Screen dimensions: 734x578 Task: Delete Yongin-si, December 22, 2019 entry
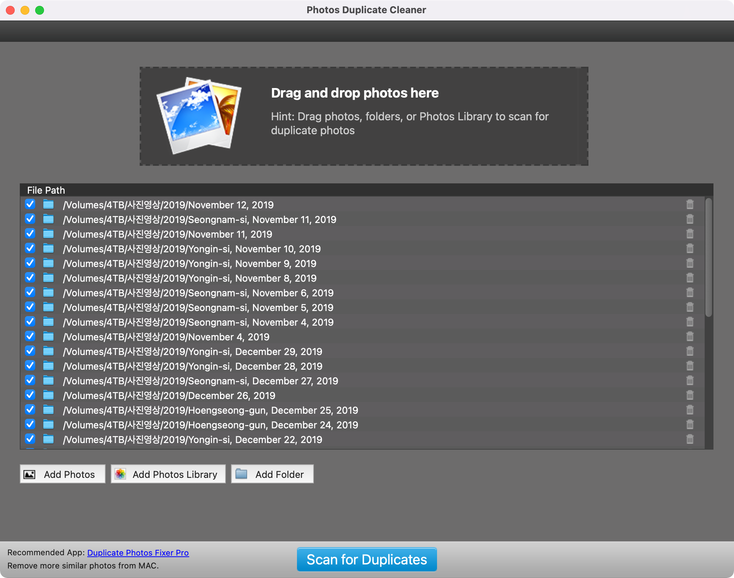(x=690, y=439)
